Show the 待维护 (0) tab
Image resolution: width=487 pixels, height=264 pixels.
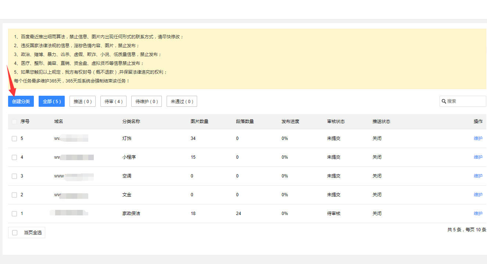pyautogui.click(x=146, y=101)
